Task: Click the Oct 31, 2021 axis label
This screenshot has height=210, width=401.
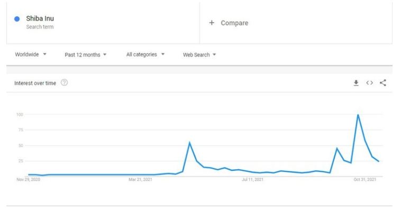Action: (x=364, y=179)
